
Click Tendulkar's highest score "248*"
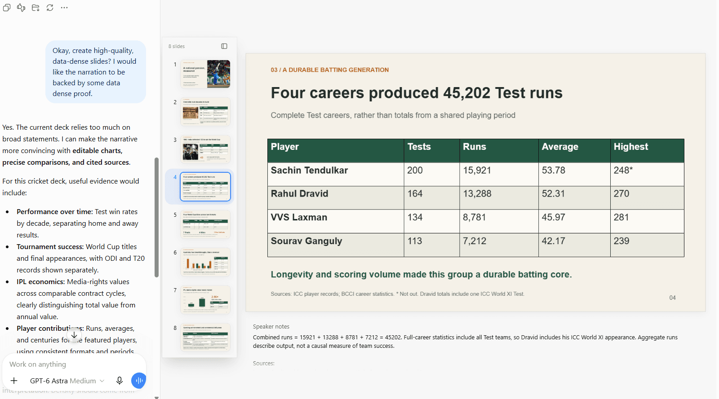pos(623,171)
